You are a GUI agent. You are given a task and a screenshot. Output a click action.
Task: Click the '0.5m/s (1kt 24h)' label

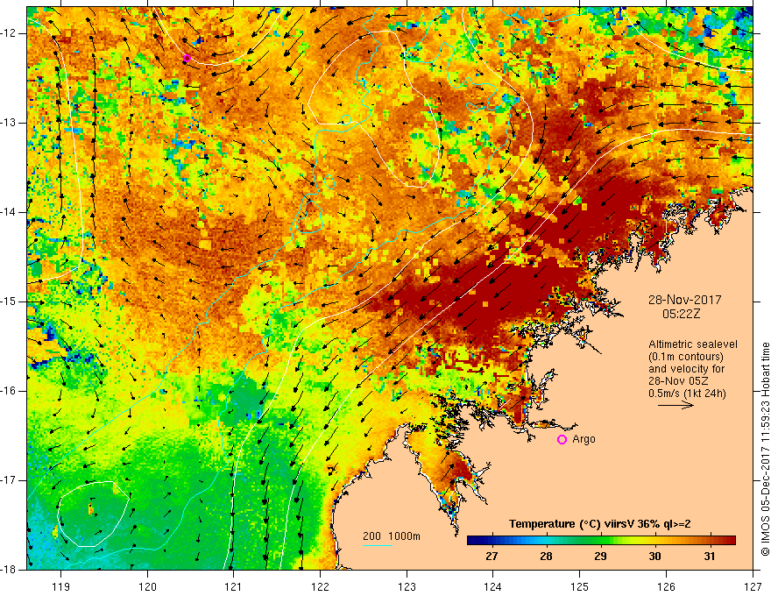tap(687, 394)
